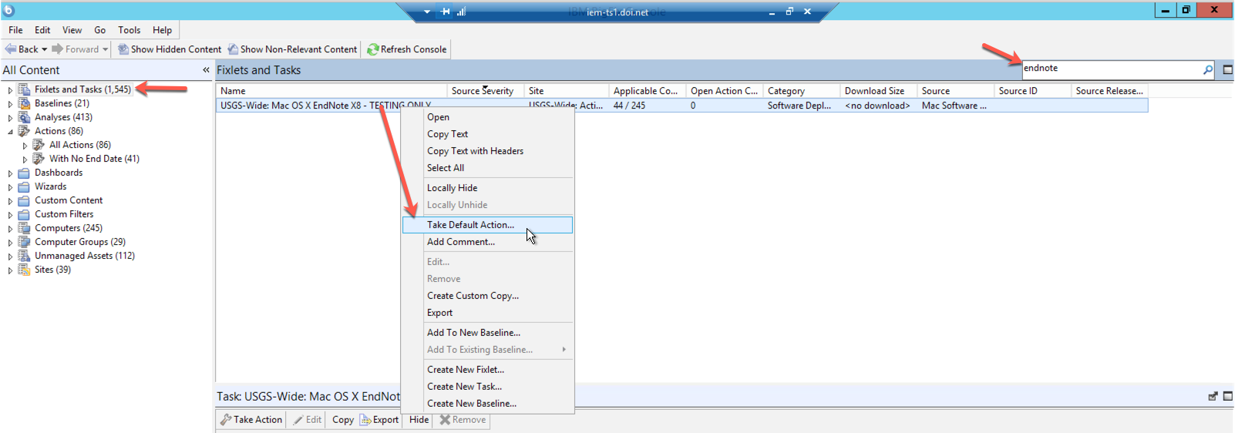This screenshot has width=1235, height=433.
Task: Choose Locally Hide in context menu
Action: pyautogui.click(x=487, y=188)
